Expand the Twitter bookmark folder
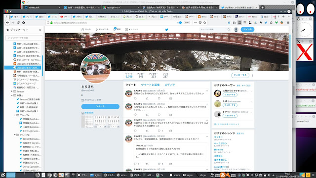The image size is (316, 178). click(x=12, y=91)
